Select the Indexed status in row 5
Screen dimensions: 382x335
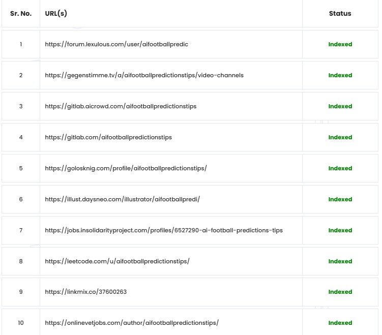pos(340,168)
